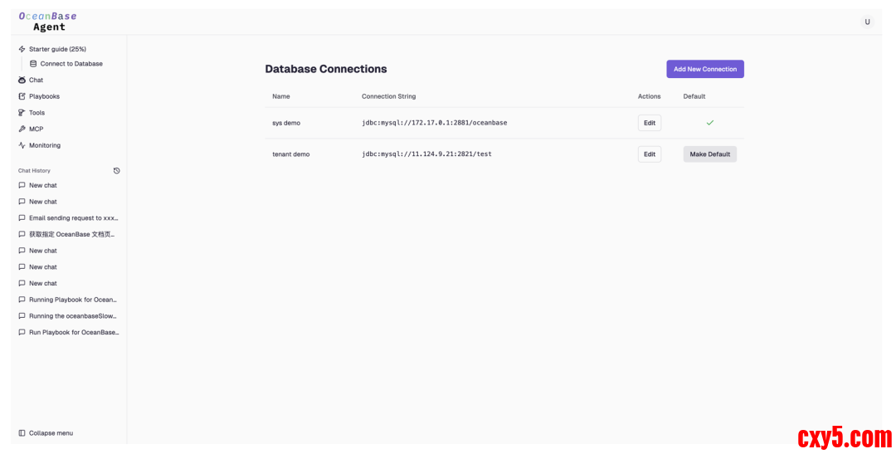The width and height of the screenshot is (896, 454).
Task: Edit the tenant demo connection
Action: click(649, 154)
